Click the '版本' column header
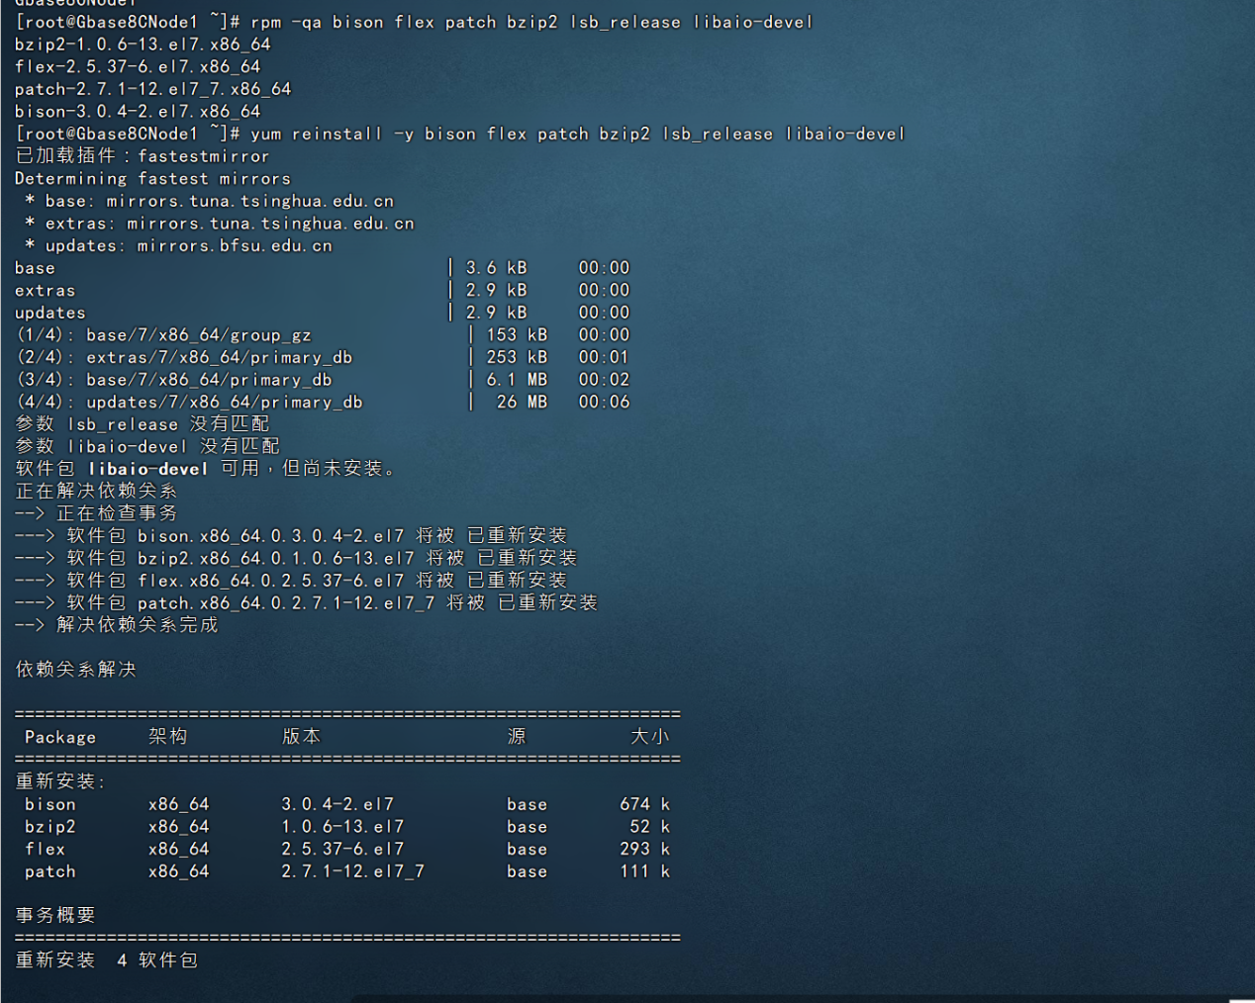1255x1003 pixels. click(x=302, y=736)
